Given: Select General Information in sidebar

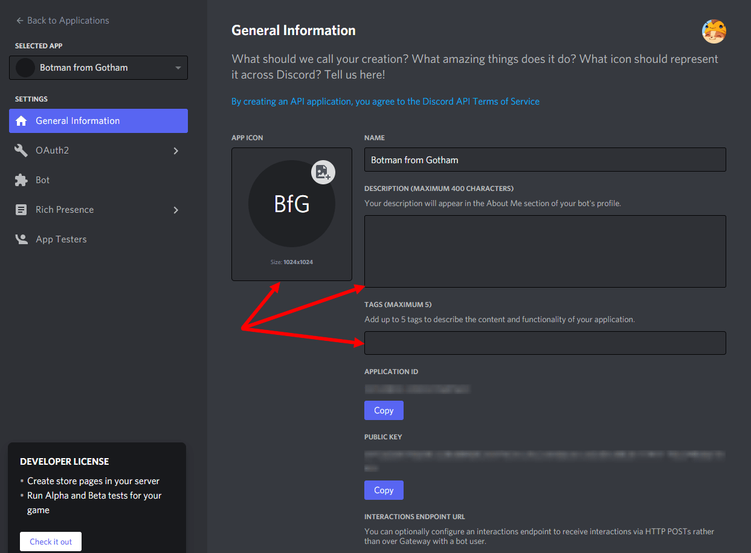Looking at the screenshot, I should point(98,121).
